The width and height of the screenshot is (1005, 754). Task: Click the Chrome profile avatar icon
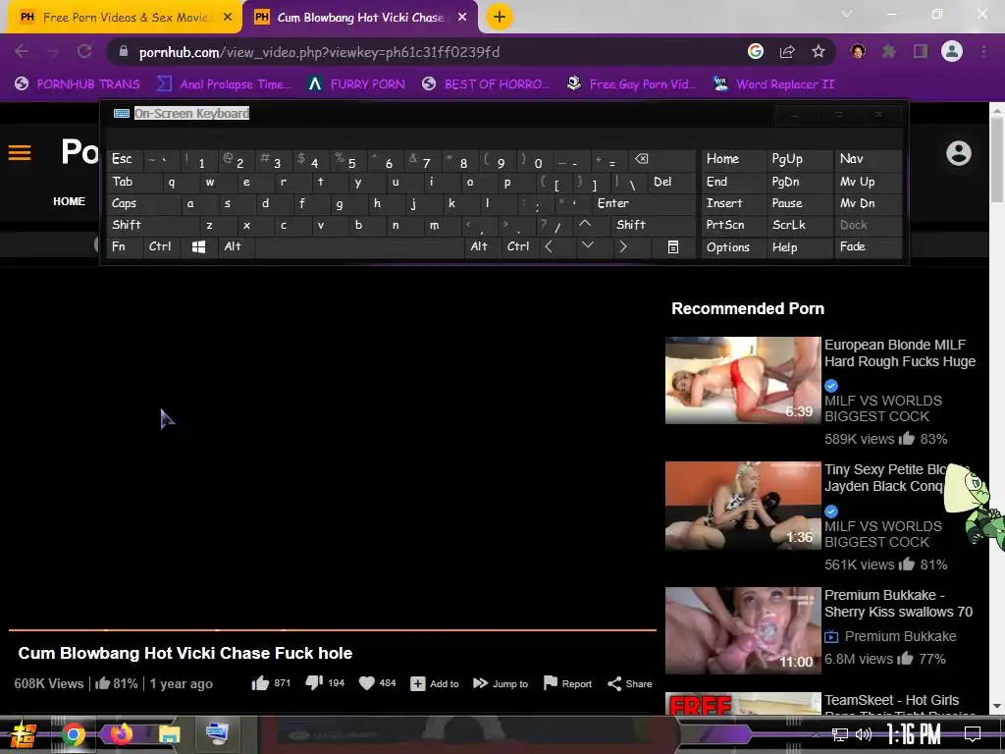point(952,51)
